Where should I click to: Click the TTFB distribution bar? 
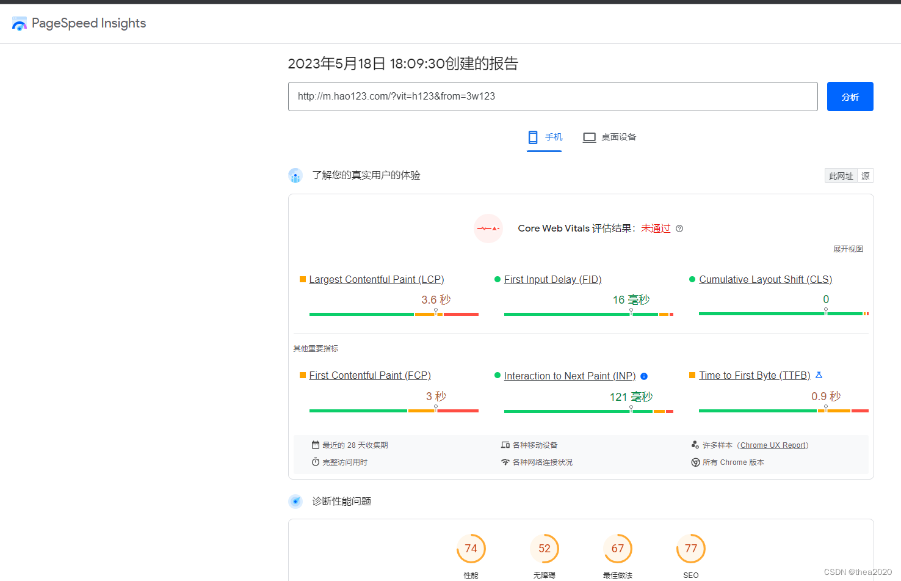pyautogui.click(x=784, y=411)
